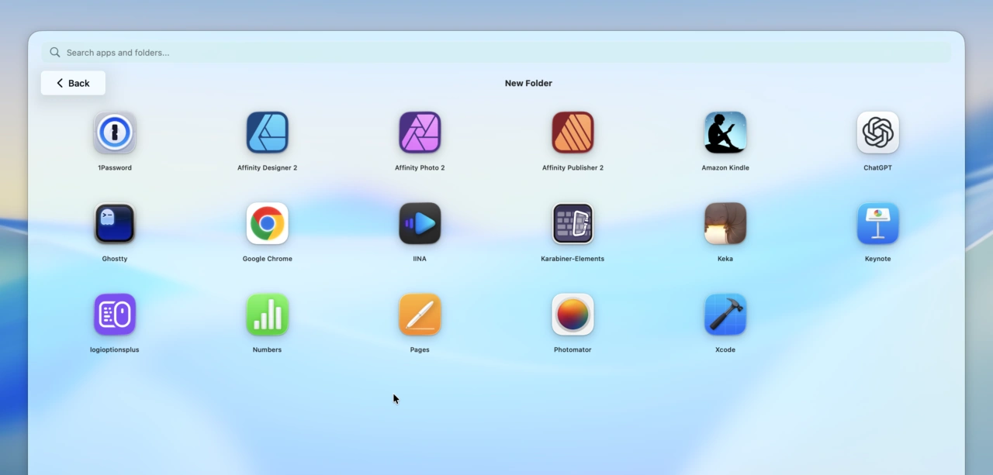This screenshot has width=993, height=475.
Task: Open the 1Password app
Action: click(115, 133)
